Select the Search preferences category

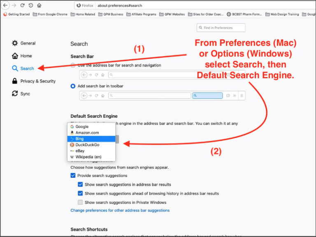click(23, 69)
